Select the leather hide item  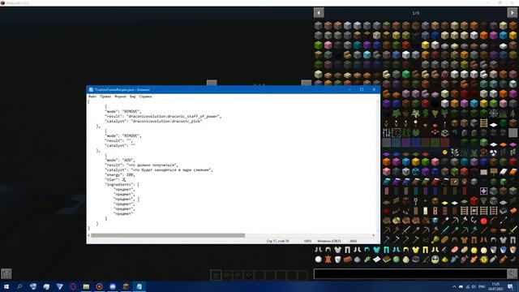(328, 260)
